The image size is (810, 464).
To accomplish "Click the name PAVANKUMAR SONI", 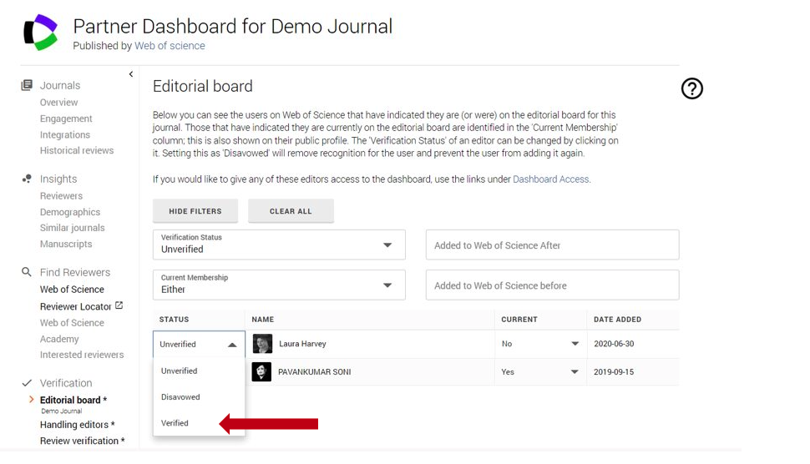I will pos(315,371).
